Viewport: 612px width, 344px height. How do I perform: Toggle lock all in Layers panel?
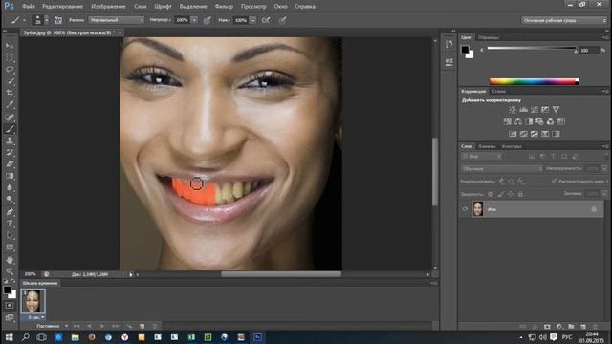pyautogui.click(x=520, y=194)
